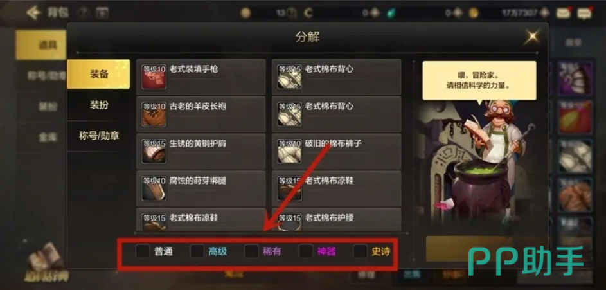This screenshot has height=290, width=606.
Task: Tick the 史诗 rarity checkbox
Action: point(361,251)
